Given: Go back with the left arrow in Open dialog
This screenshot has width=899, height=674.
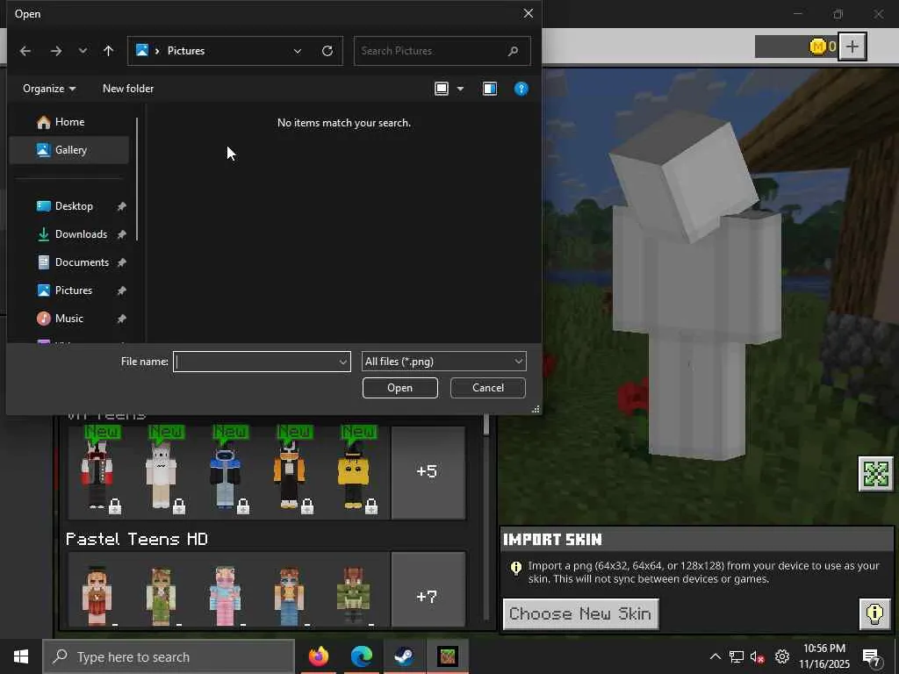Looking at the screenshot, I should (25, 51).
